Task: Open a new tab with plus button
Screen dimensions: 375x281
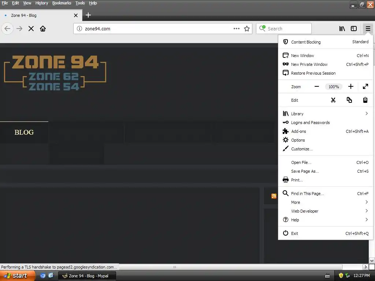Action: (x=88, y=15)
